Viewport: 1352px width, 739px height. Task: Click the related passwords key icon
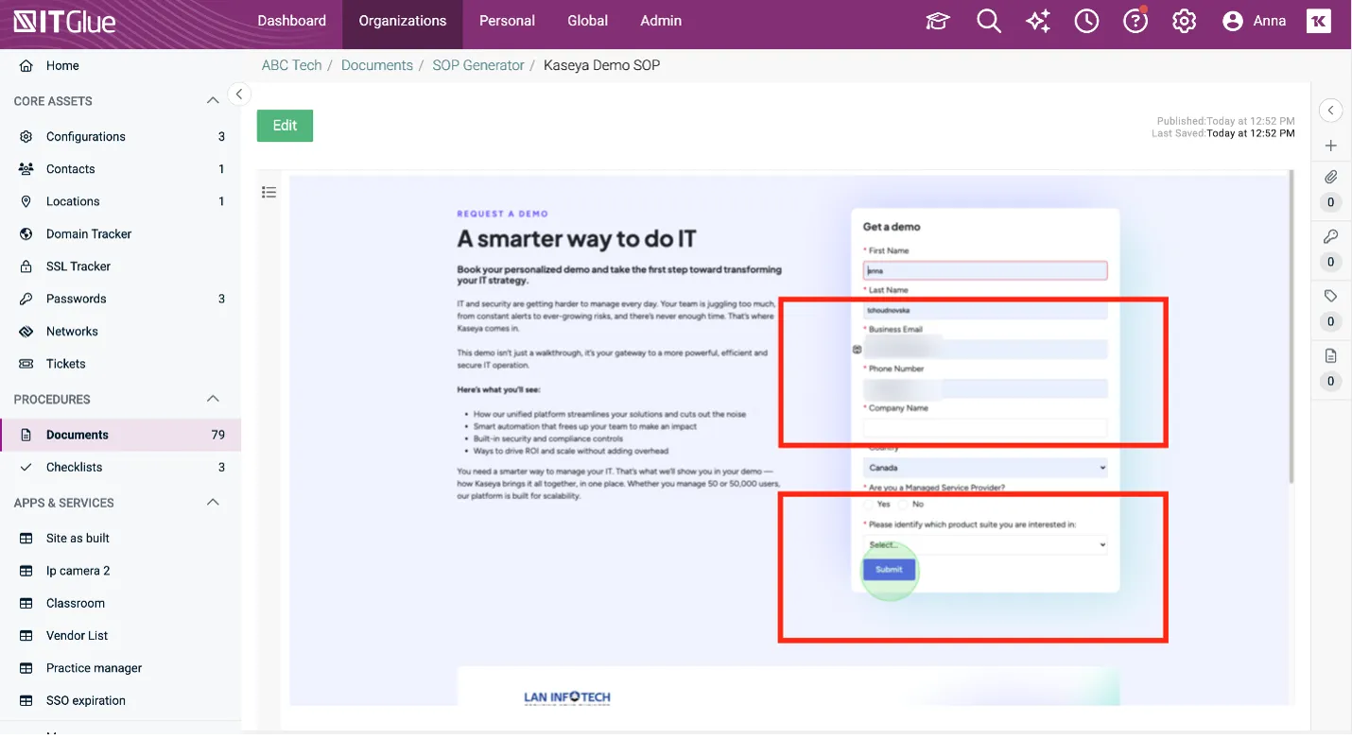(1330, 237)
